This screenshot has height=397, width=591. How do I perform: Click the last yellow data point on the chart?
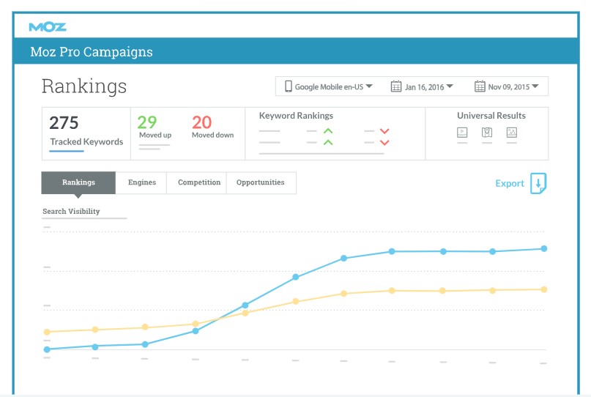[x=544, y=289]
